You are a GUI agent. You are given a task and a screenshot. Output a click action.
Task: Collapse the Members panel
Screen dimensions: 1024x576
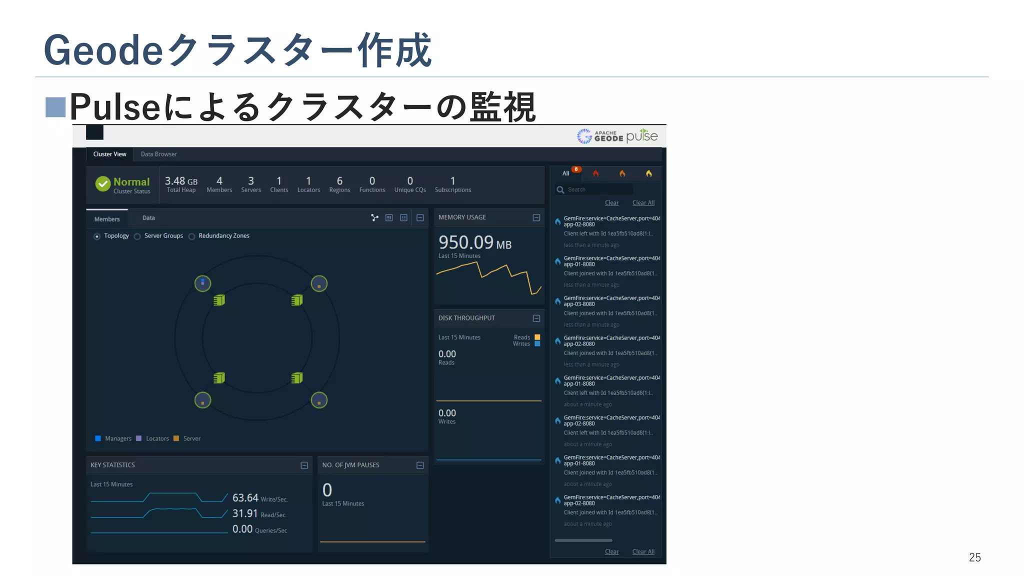tap(420, 217)
